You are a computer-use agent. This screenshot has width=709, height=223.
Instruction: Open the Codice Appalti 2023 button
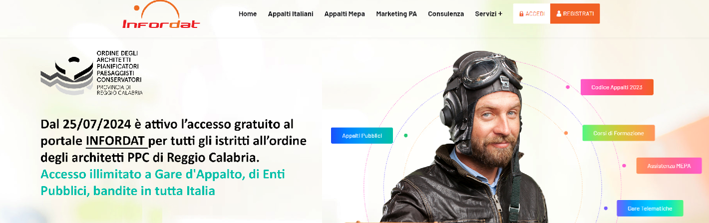pyautogui.click(x=617, y=87)
